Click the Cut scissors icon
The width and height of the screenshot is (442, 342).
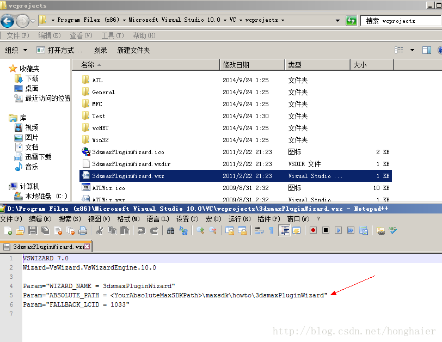[99, 230]
